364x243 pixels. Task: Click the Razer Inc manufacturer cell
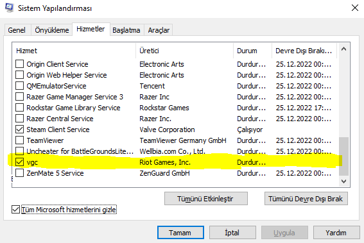pyautogui.click(x=154, y=97)
